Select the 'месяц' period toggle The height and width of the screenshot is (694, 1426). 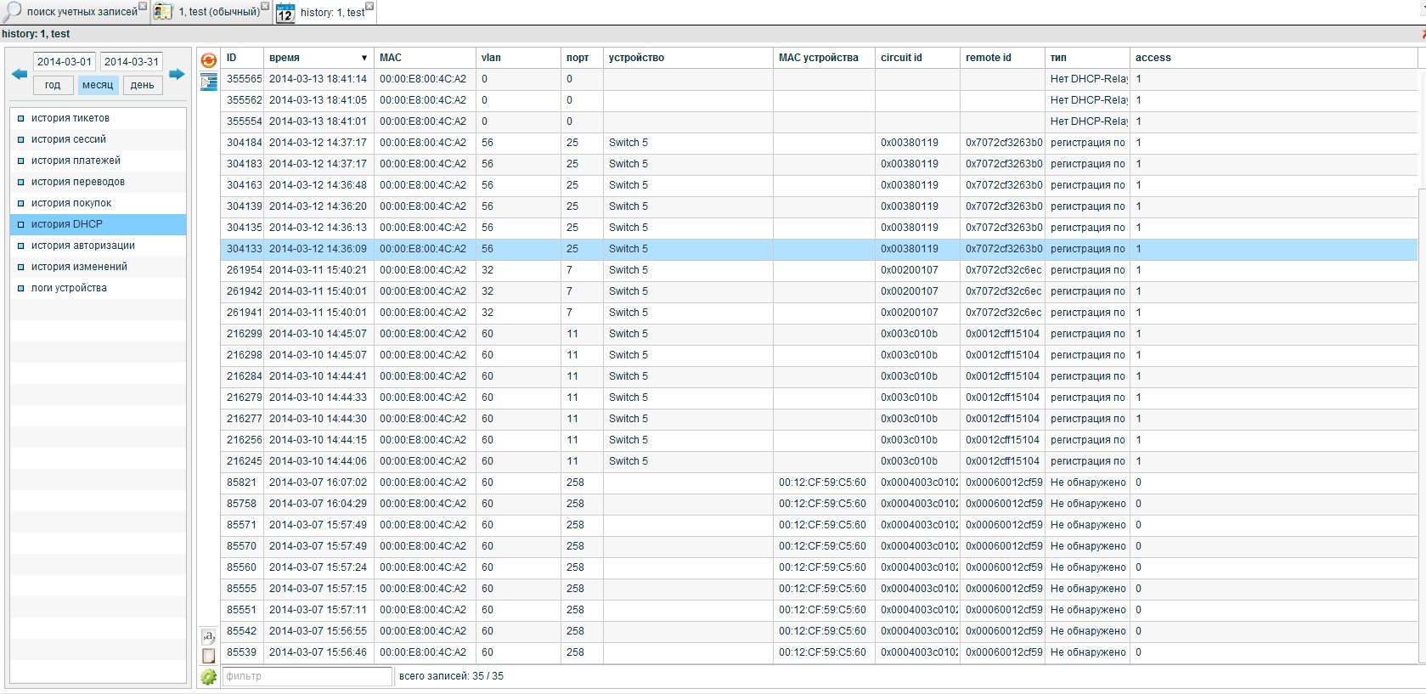coord(98,85)
